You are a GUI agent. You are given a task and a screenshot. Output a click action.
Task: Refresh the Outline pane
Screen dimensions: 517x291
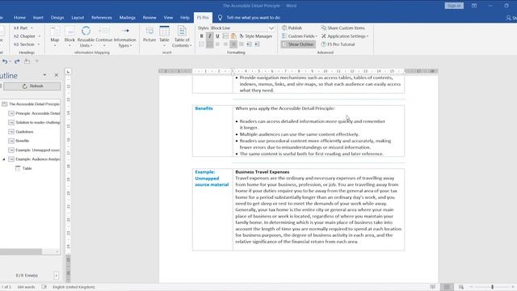(x=32, y=86)
